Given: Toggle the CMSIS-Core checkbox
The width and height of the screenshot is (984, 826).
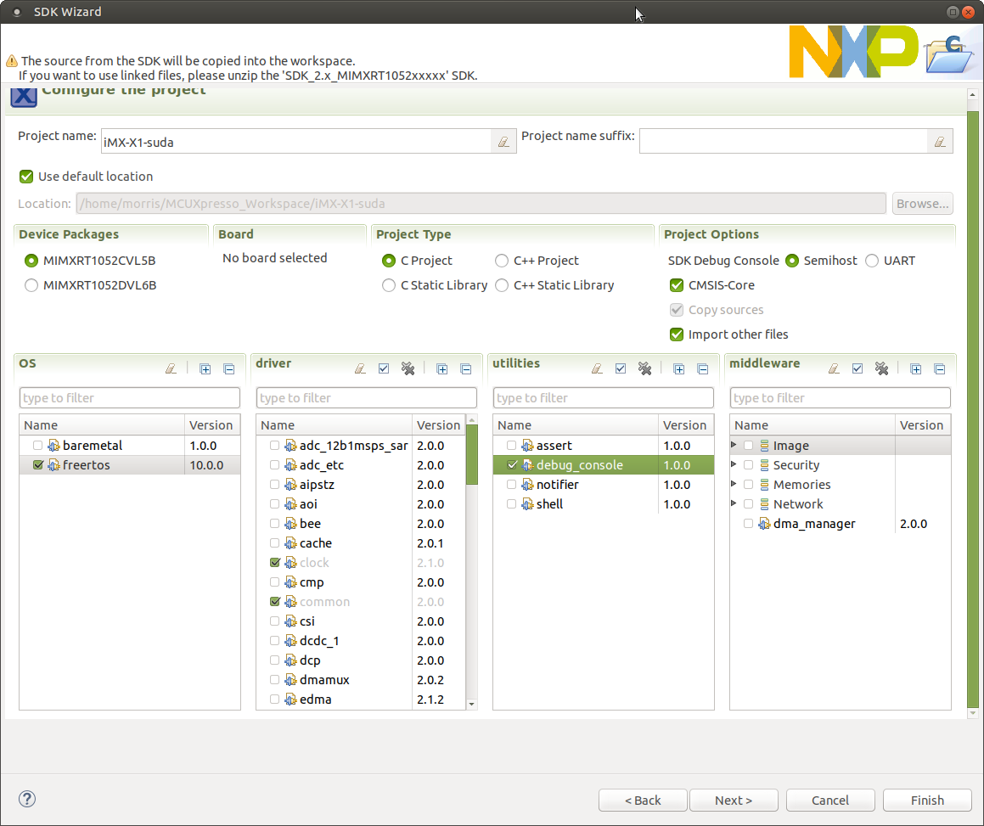Looking at the screenshot, I should click(677, 285).
